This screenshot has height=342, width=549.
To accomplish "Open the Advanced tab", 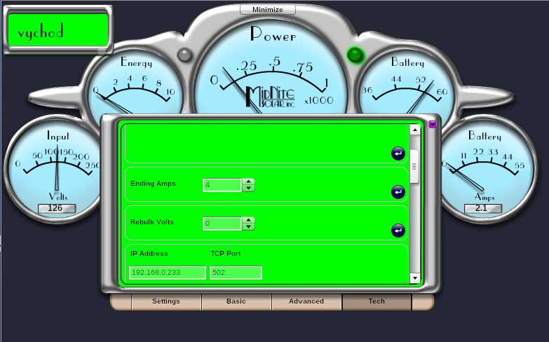I will (306, 301).
